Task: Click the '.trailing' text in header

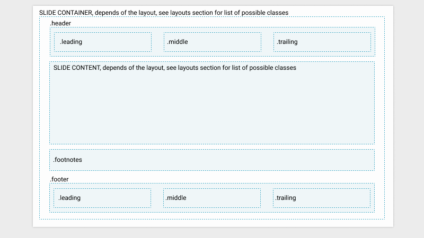Action: coord(287,42)
